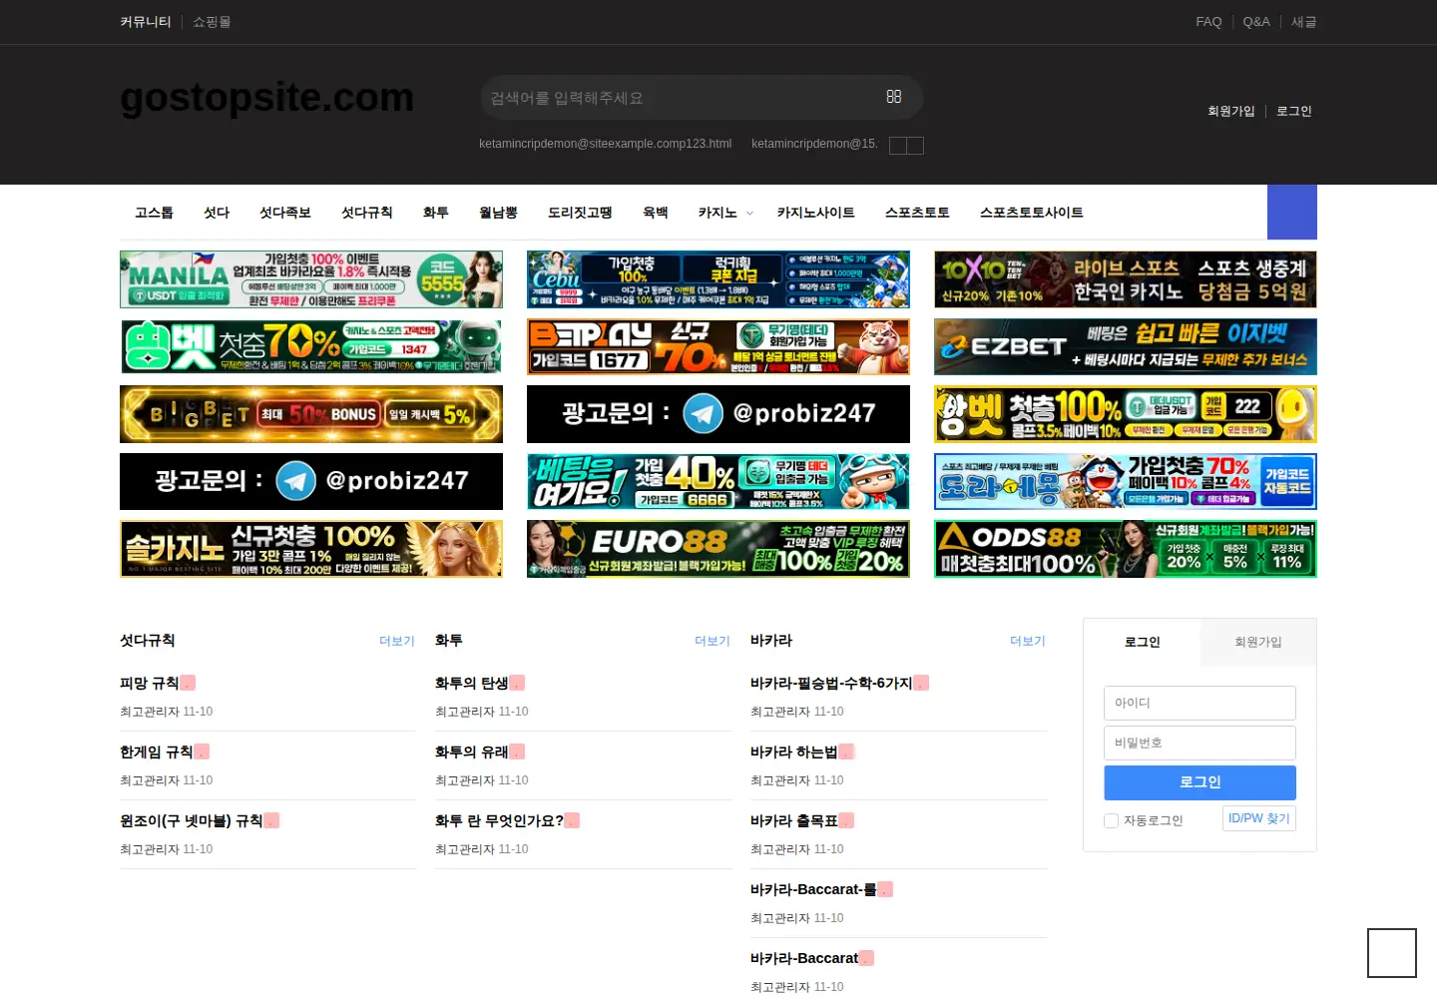Open 회원가입 link in the header
This screenshot has height=998, width=1437.
[x=1231, y=111]
